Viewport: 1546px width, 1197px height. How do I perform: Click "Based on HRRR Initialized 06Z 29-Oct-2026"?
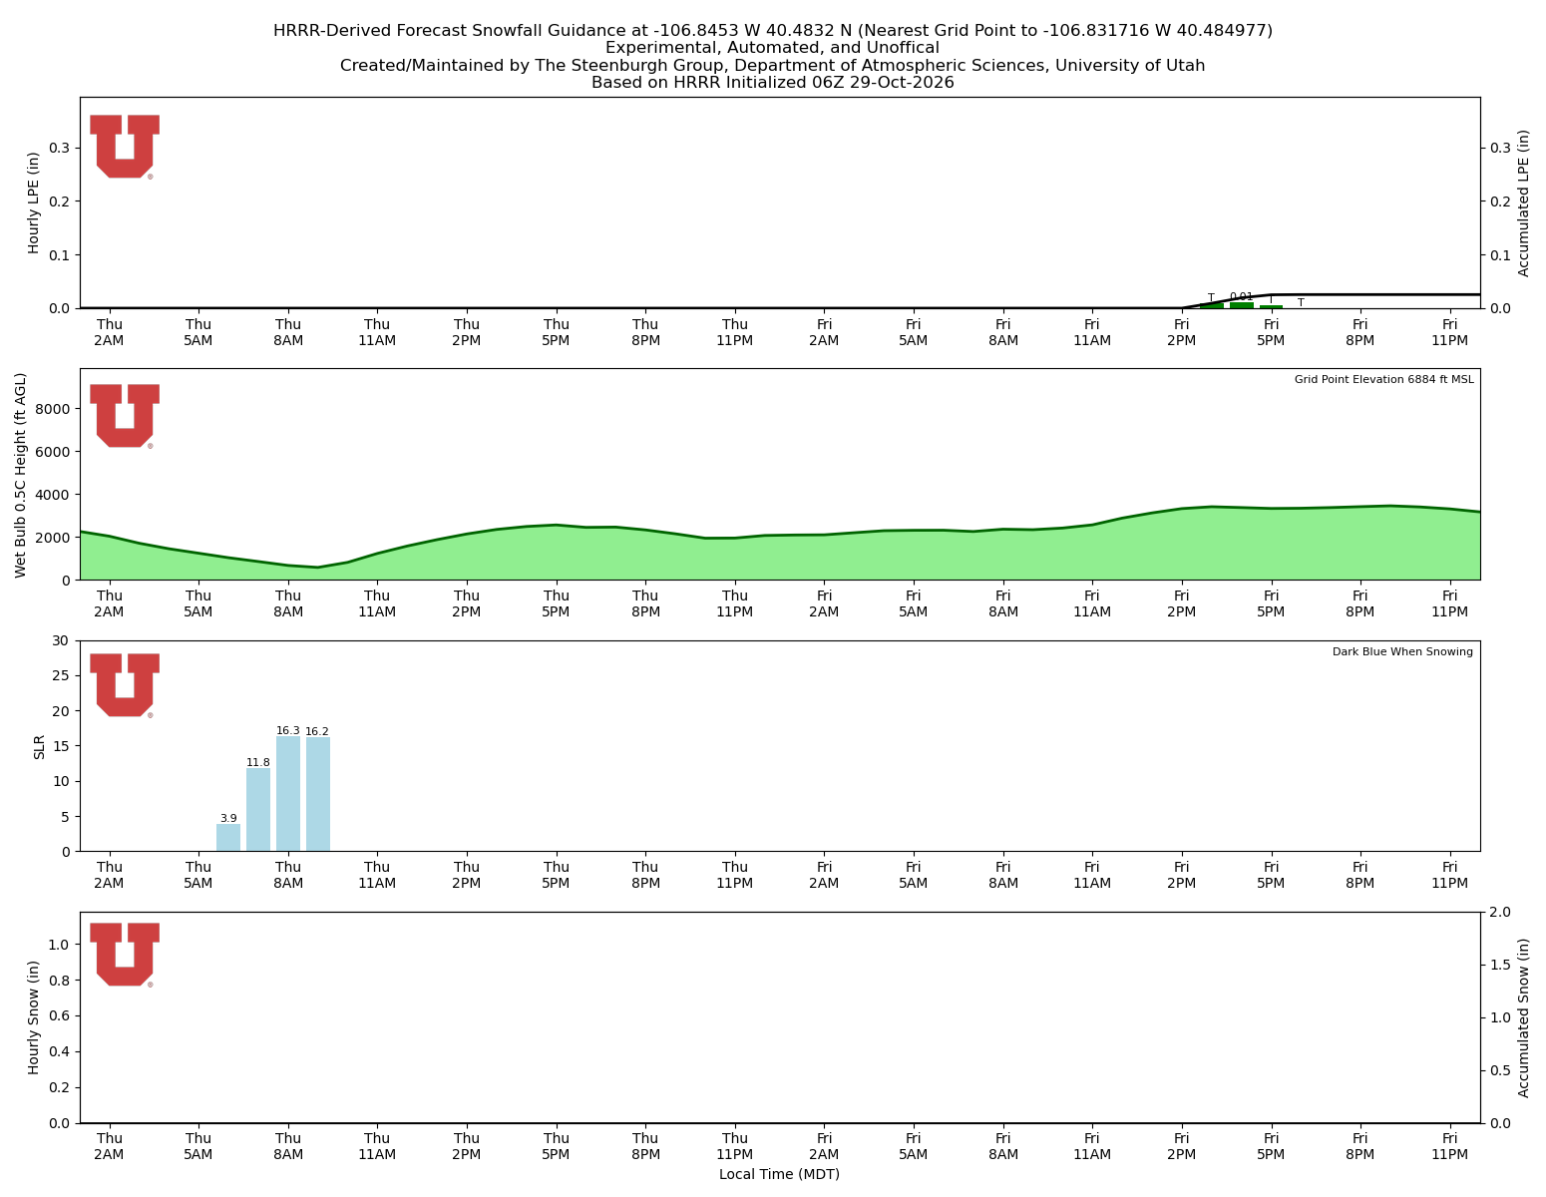click(773, 83)
